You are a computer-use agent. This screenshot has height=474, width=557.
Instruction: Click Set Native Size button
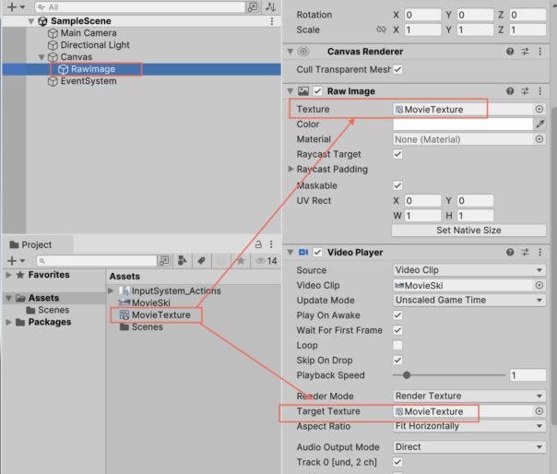point(468,231)
